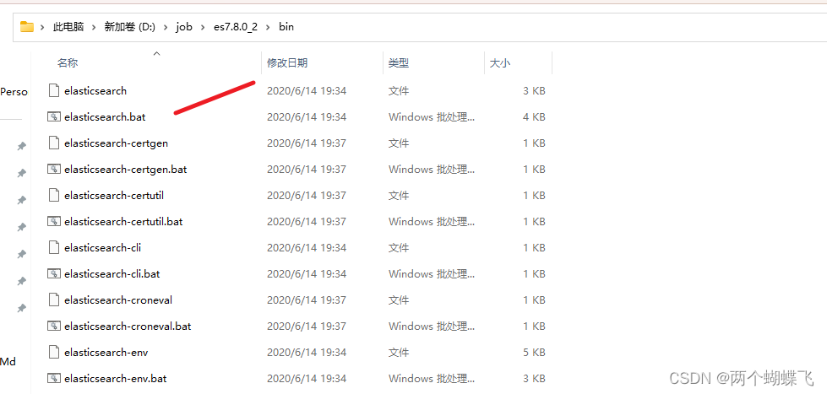Select elasticsearch-certgen.bat file name
This screenshot has width=827, height=394.
[x=126, y=169]
